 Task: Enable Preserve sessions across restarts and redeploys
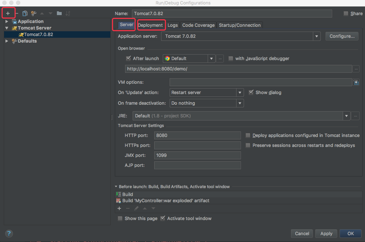(x=248, y=146)
